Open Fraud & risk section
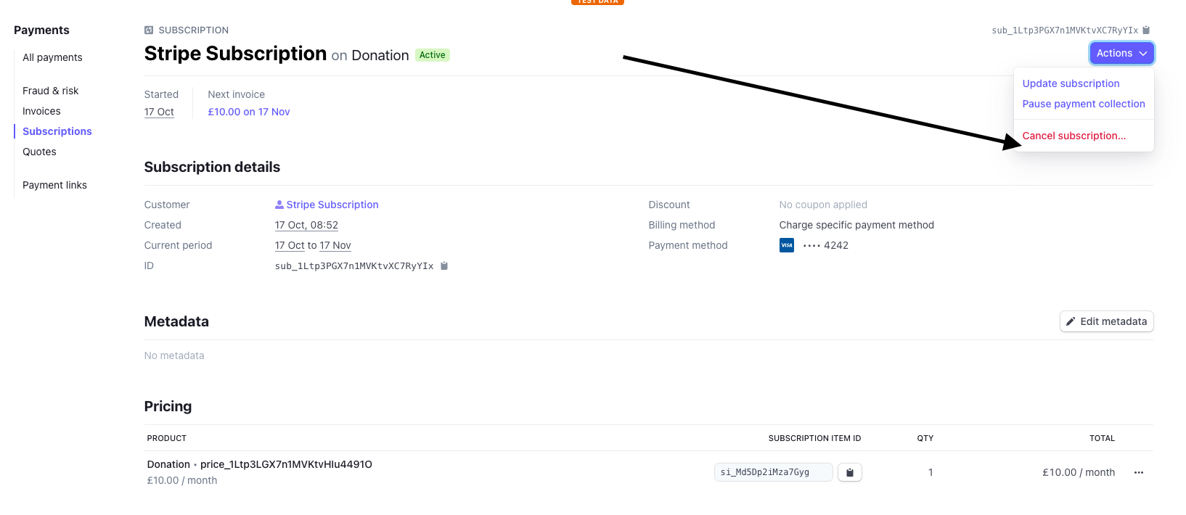1186x515 pixels. point(50,91)
